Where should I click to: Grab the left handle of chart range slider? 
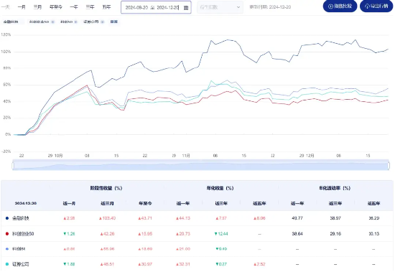13,166
